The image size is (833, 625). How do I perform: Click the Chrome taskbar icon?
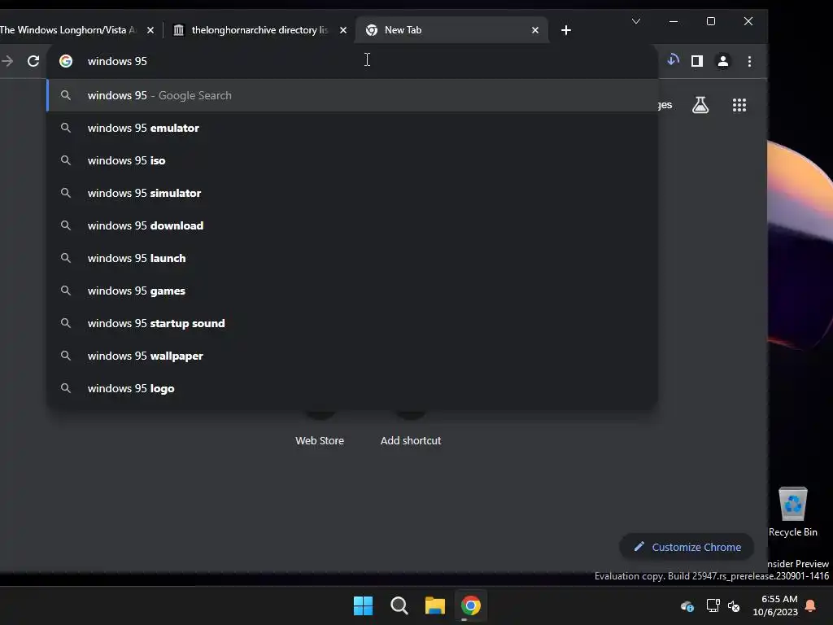click(x=471, y=605)
